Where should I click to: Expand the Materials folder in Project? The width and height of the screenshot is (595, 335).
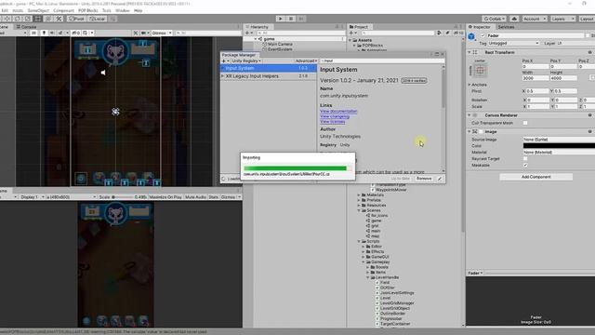coord(359,194)
